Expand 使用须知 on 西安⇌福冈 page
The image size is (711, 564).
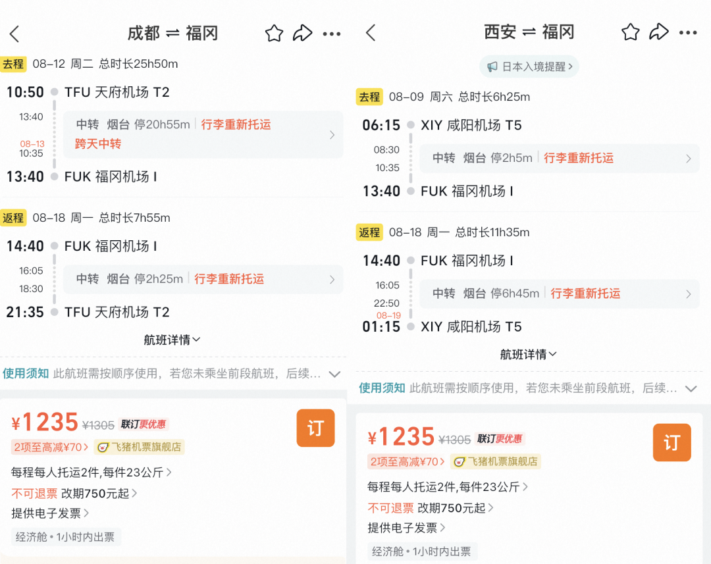(528, 388)
